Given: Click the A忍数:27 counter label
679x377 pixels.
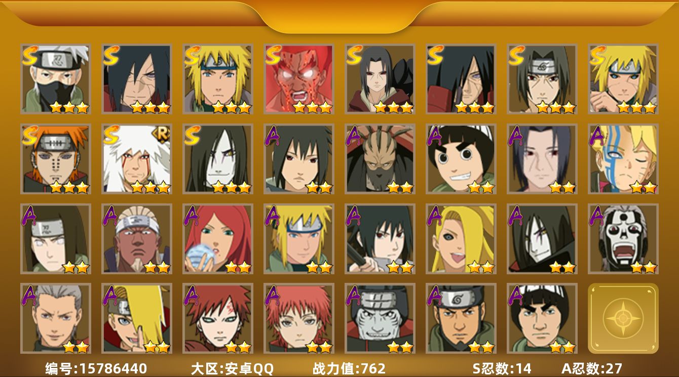Looking at the screenshot, I should click(x=592, y=368).
